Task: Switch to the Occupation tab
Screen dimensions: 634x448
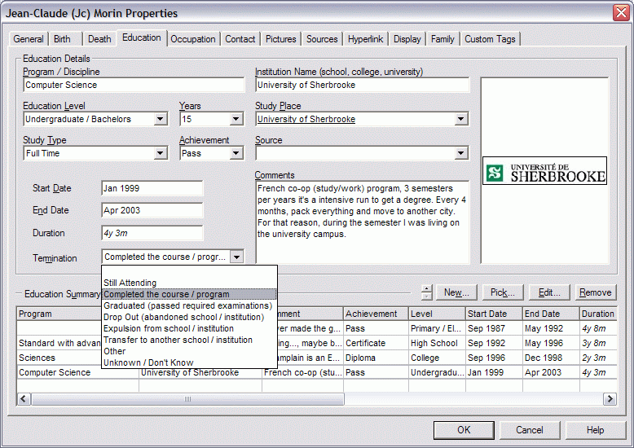Action: pos(193,39)
